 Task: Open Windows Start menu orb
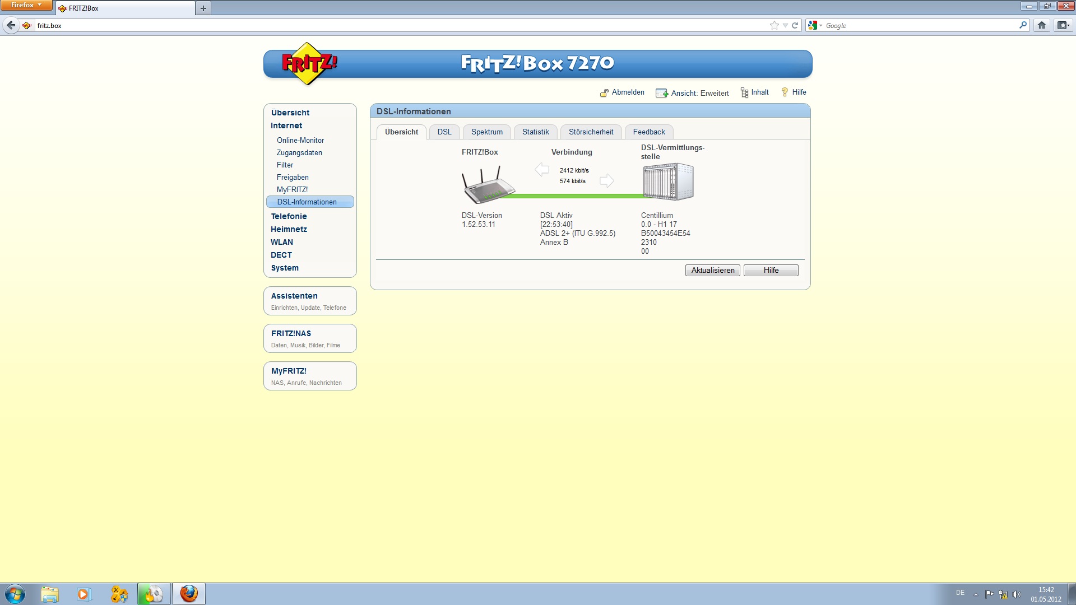click(15, 594)
